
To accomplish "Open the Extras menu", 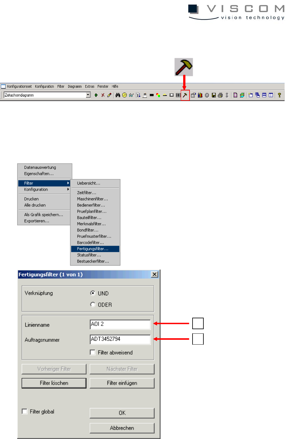I will [90, 87].
